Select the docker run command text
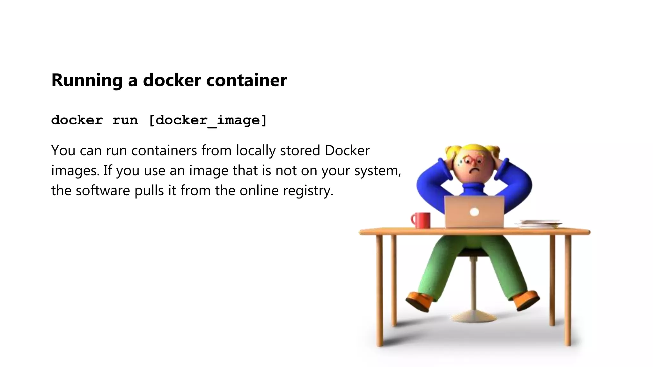Screen dimensions: 653x367 [159, 120]
